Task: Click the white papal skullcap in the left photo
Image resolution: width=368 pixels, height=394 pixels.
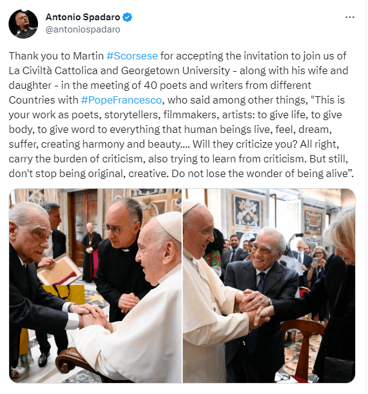Action: click(169, 226)
